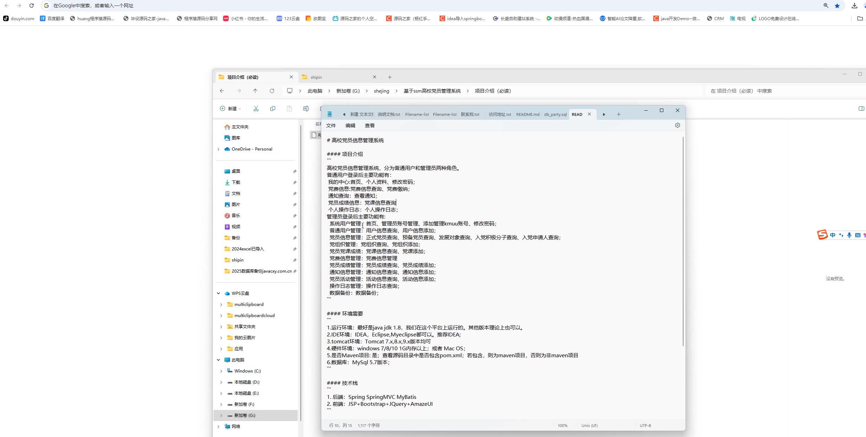Image resolution: width=866 pixels, height=437 pixels.
Task: Click 此电脑 in breadcrumb path
Action: pyautogui.click(x=315, y=91)
